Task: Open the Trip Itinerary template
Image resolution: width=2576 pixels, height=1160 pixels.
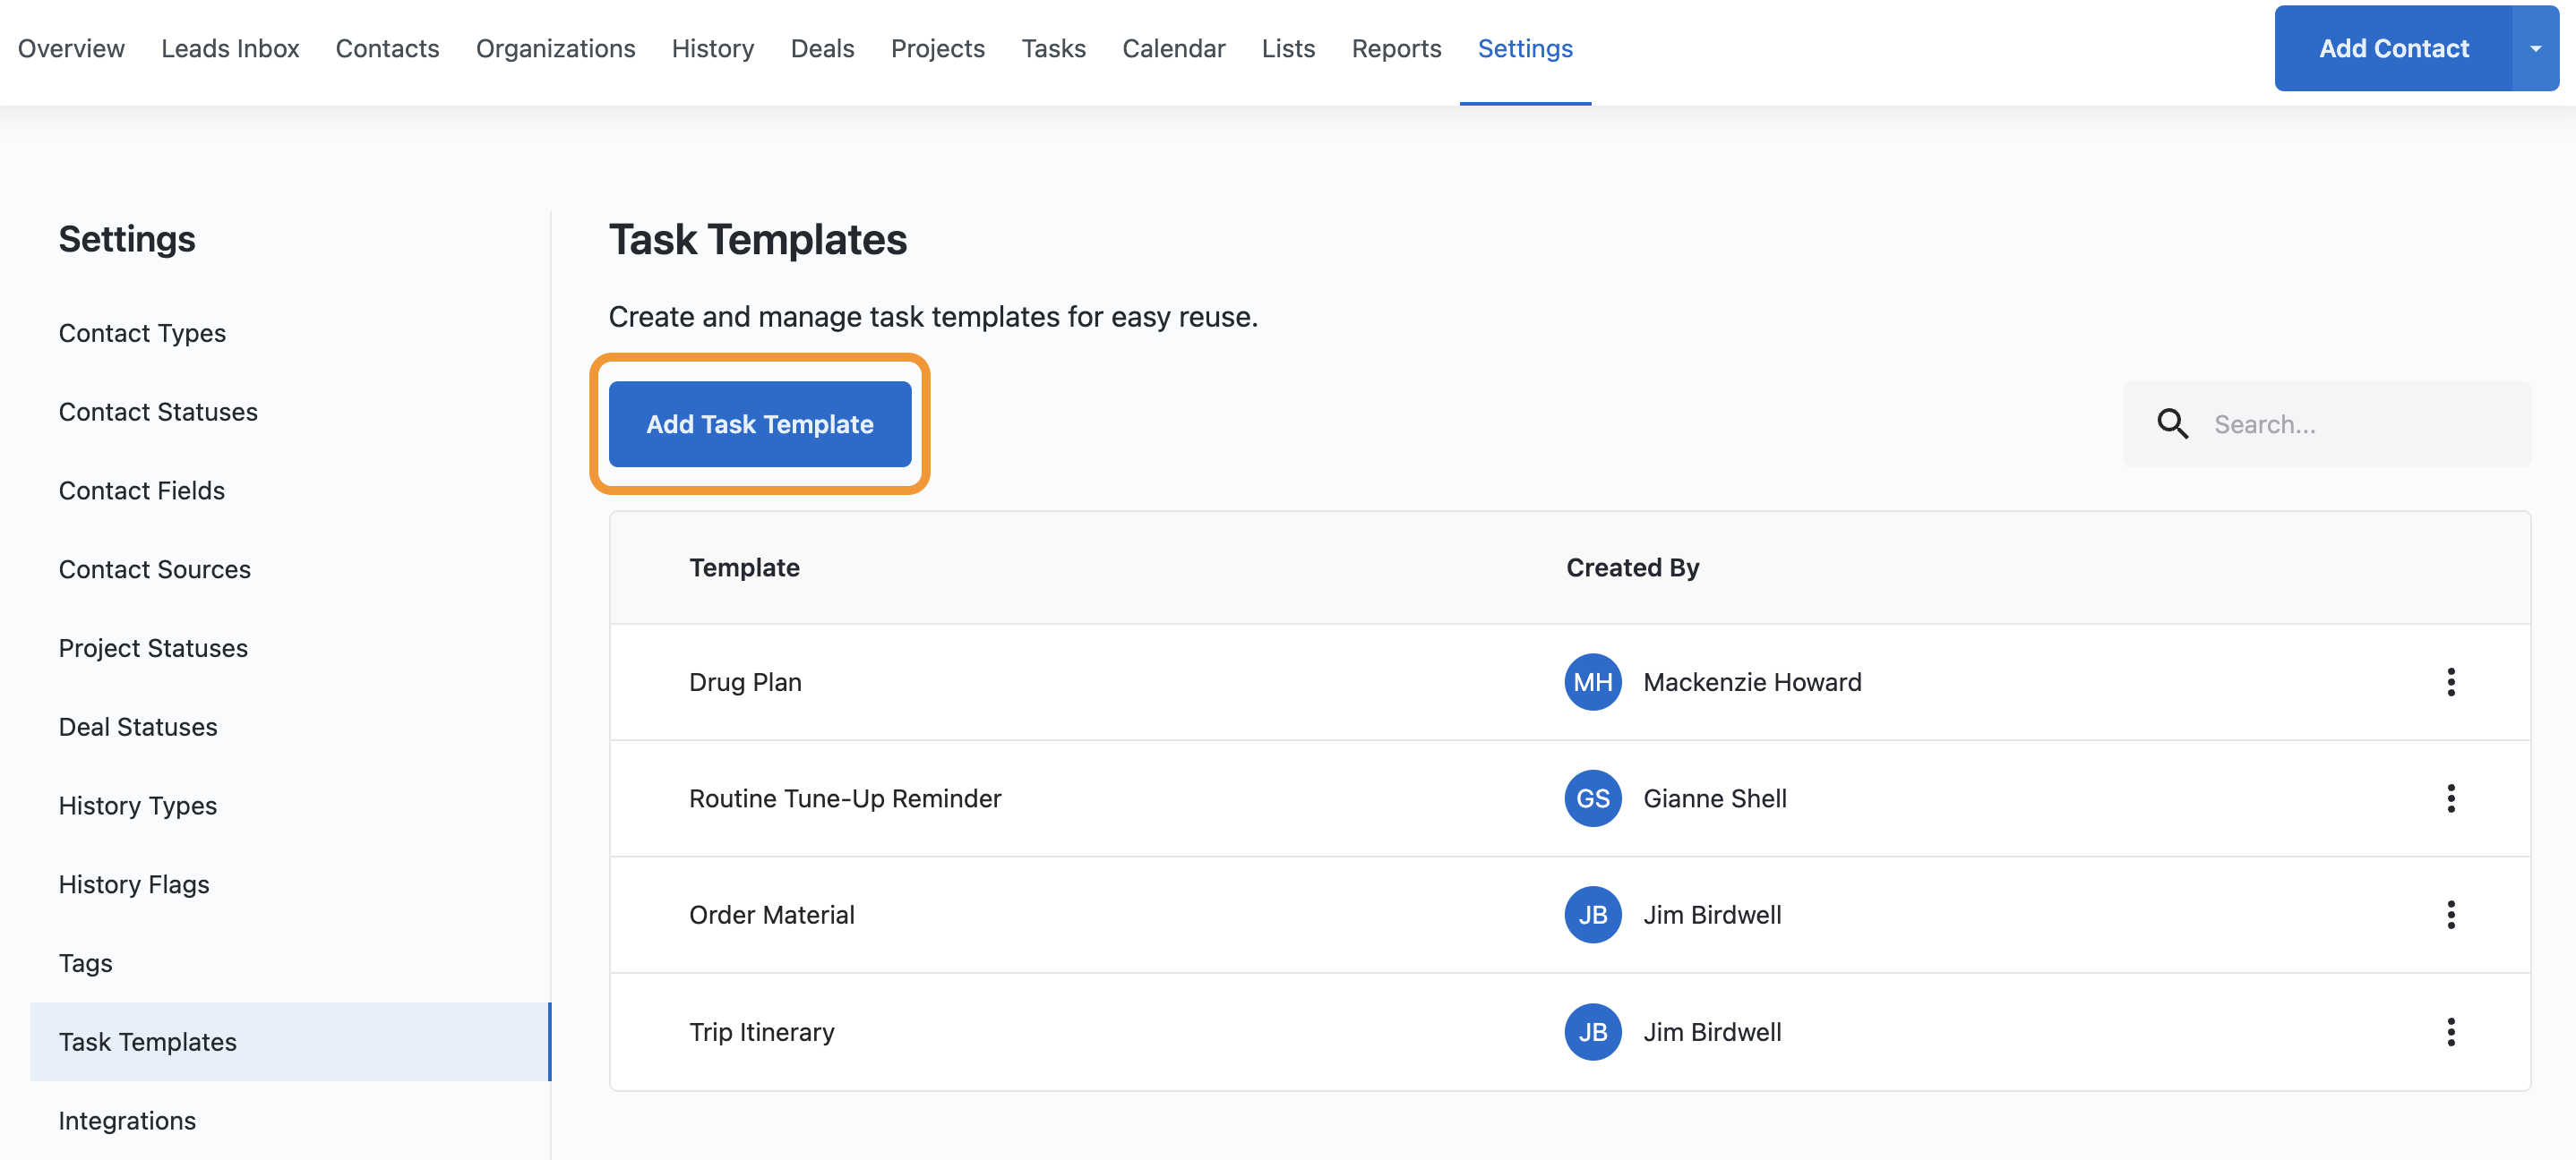Action: pos(761,1031)
